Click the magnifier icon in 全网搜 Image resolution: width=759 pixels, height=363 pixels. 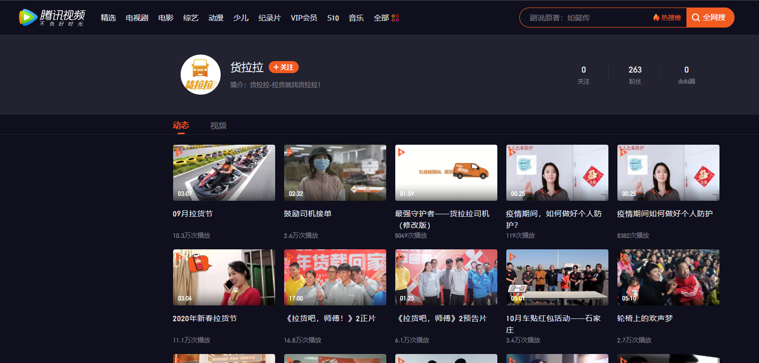click(x=696, y=17)
